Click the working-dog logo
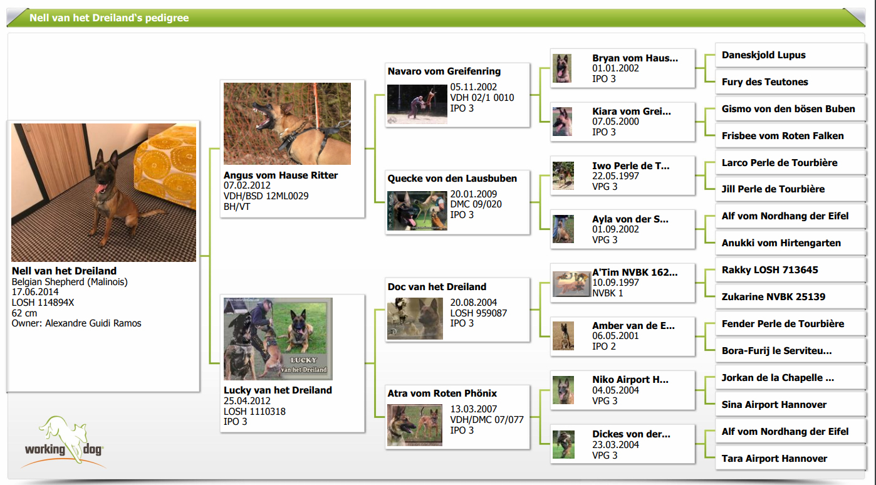Image resolution: width=876 pixels, height=485 pixels. point(64,442)
